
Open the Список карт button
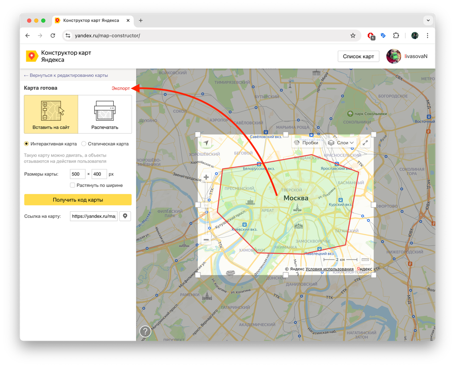pyautogui.click(x=359, y=56)
